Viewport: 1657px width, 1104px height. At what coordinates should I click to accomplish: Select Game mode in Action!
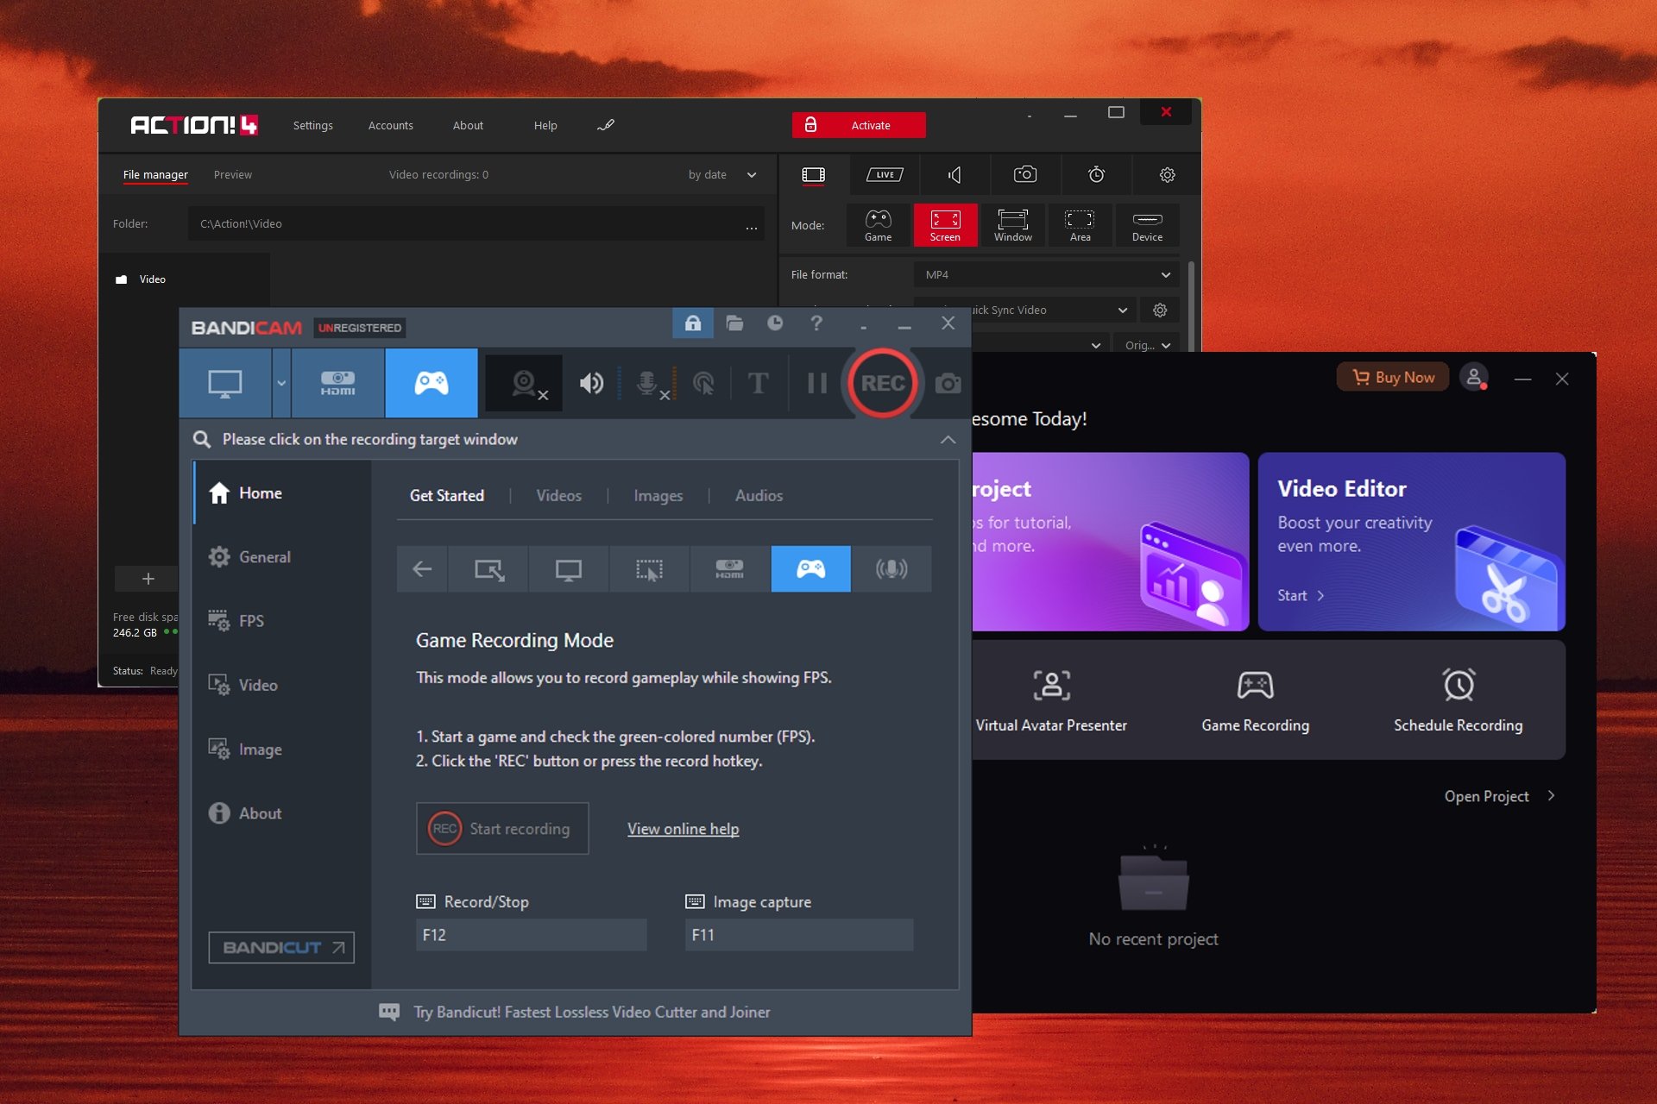[878, 225]
